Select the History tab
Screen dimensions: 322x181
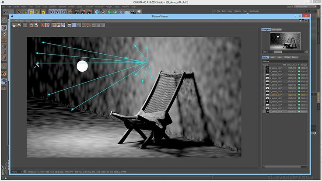click(265, 57)
